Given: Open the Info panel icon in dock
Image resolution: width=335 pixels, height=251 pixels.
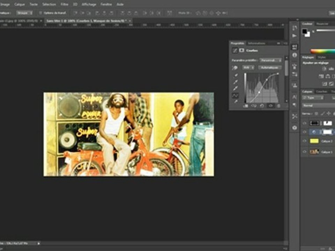Looking at the screenshot, I should [295, 55].
